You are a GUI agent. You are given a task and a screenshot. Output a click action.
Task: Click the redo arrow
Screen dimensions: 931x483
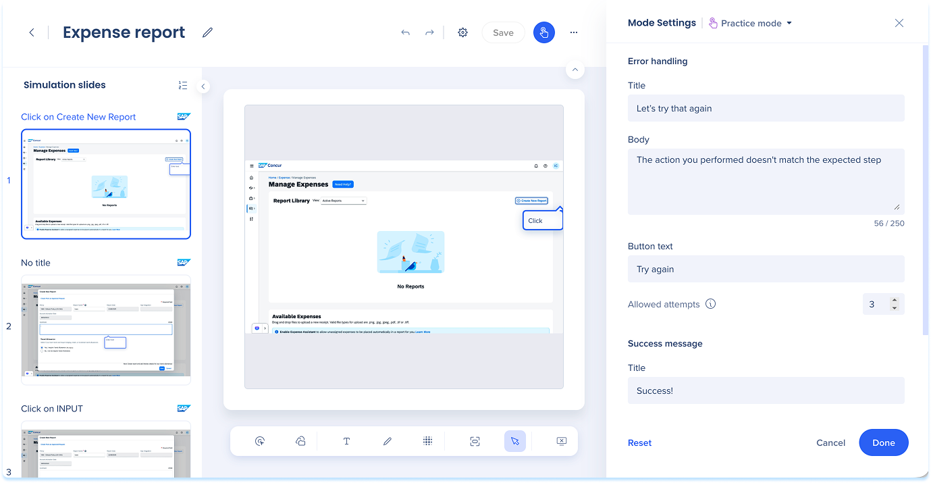coord(429,32)
